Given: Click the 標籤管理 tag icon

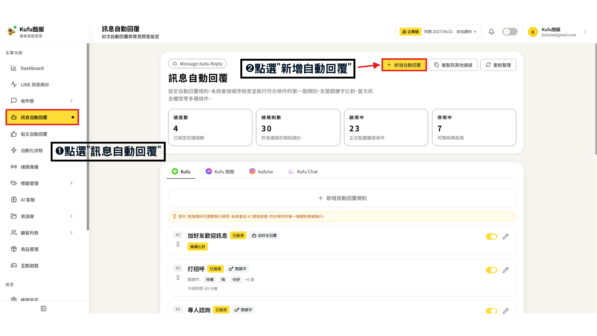Looking at the screenshot, I should pos(14,183).
